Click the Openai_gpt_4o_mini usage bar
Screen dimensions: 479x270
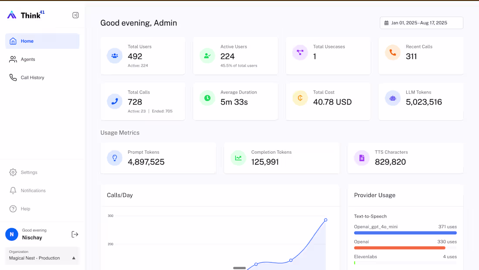pos(405,233)
